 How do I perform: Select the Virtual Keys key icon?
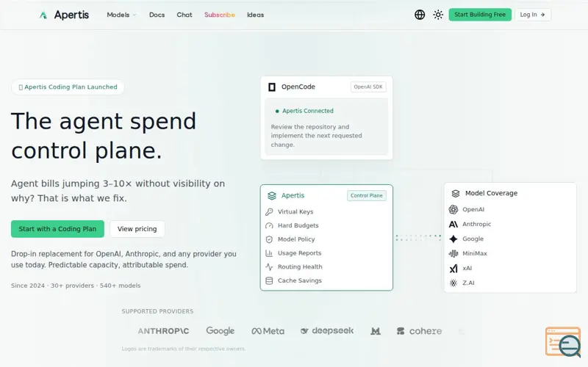click(x=269, y=211)
